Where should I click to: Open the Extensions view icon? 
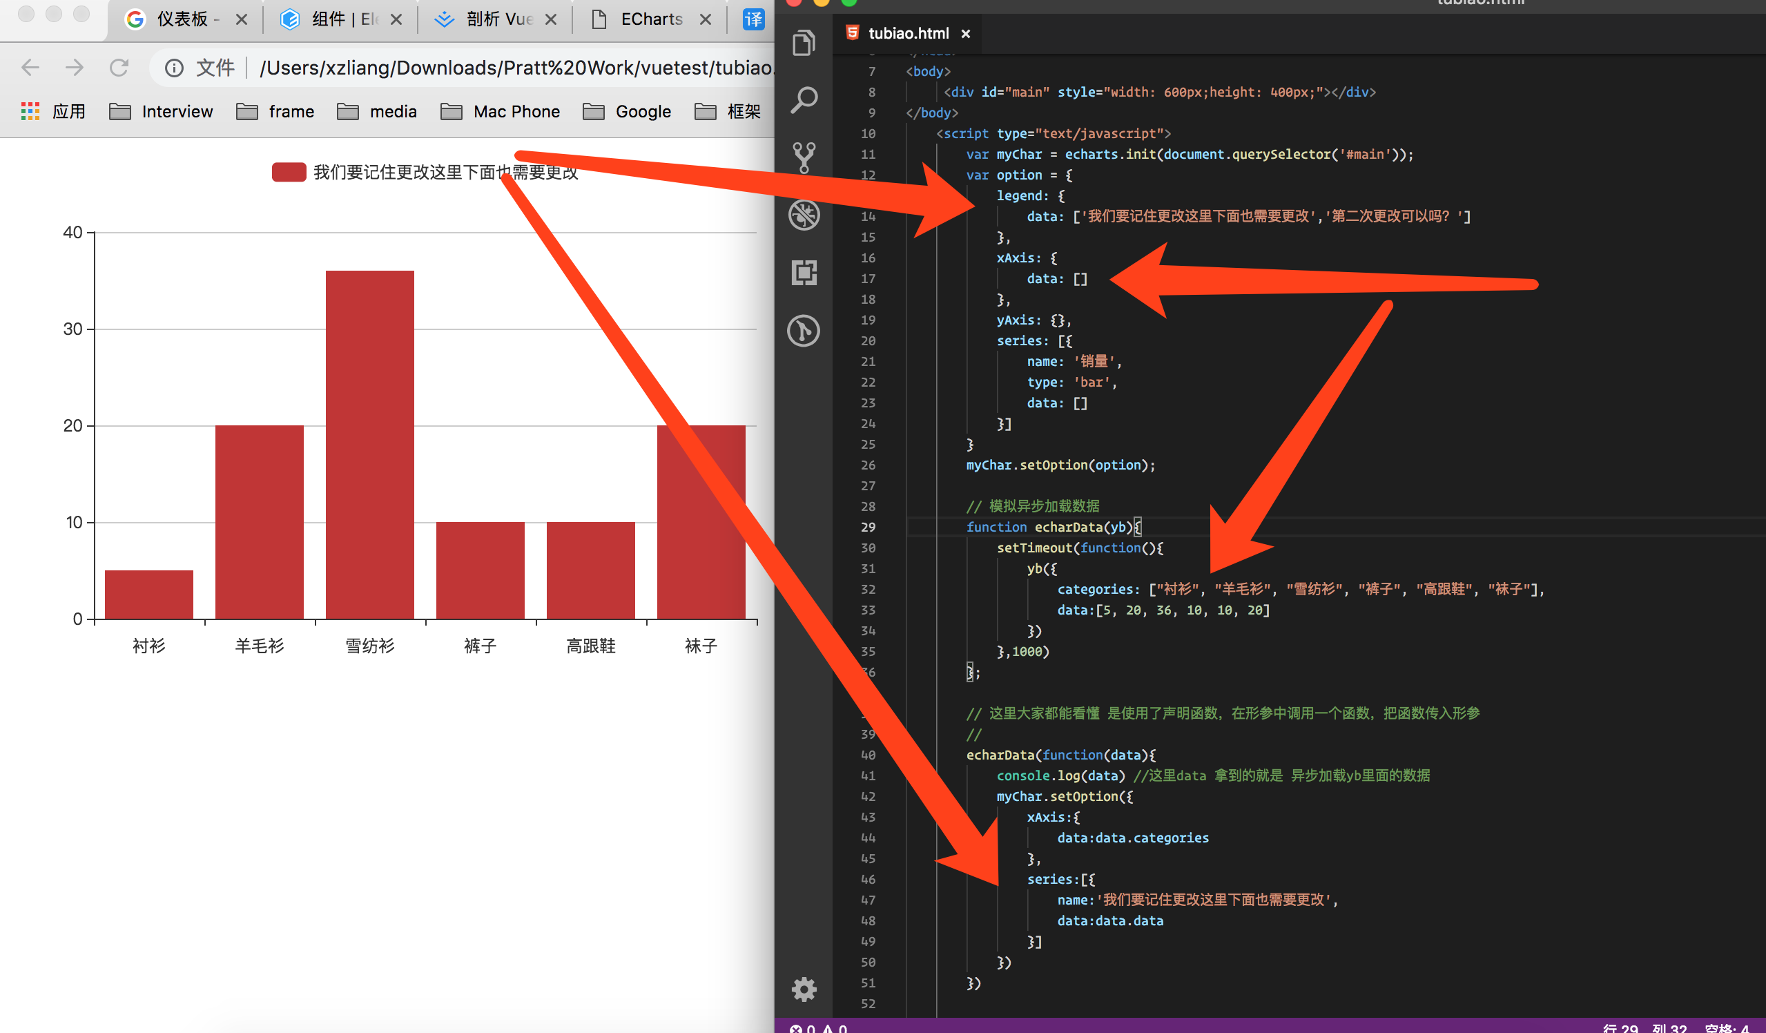[x=803, y=273]
